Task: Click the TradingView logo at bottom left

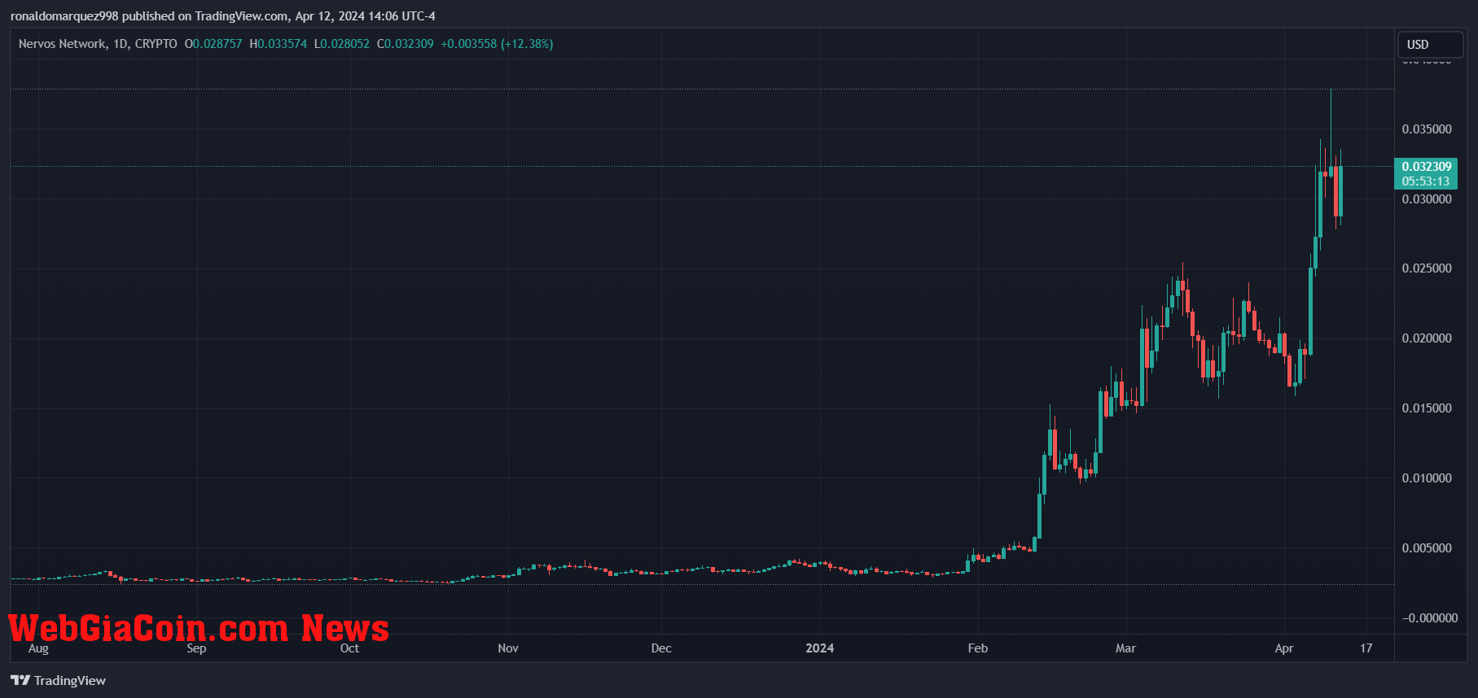Action: [58, 680]
